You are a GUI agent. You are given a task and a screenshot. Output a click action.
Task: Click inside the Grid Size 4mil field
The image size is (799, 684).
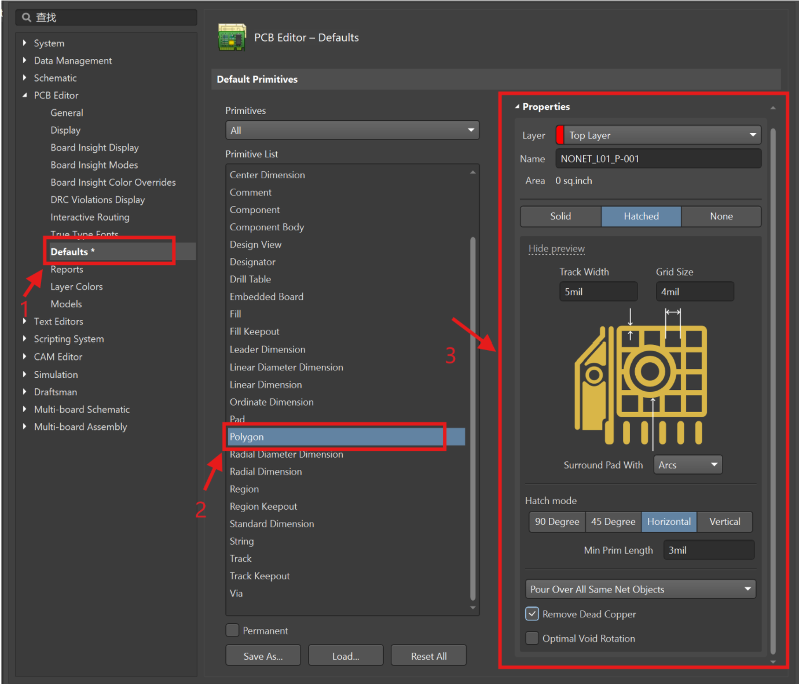pos(694,291)
